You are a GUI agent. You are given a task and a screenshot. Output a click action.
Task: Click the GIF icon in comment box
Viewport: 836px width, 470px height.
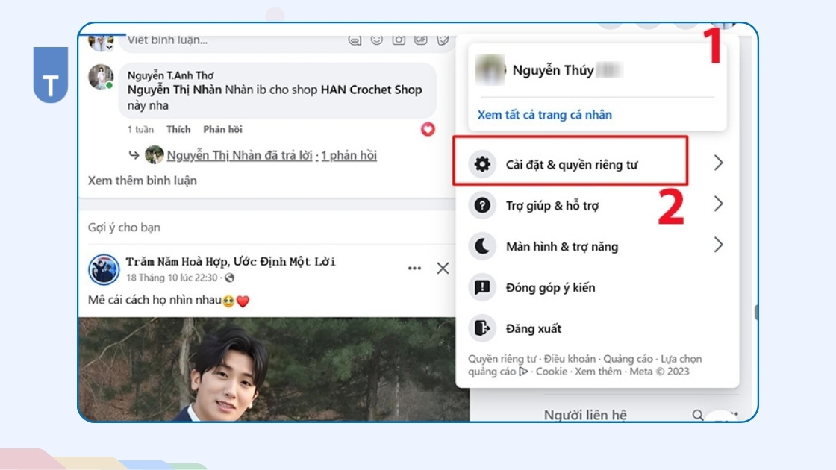(421, 40)
